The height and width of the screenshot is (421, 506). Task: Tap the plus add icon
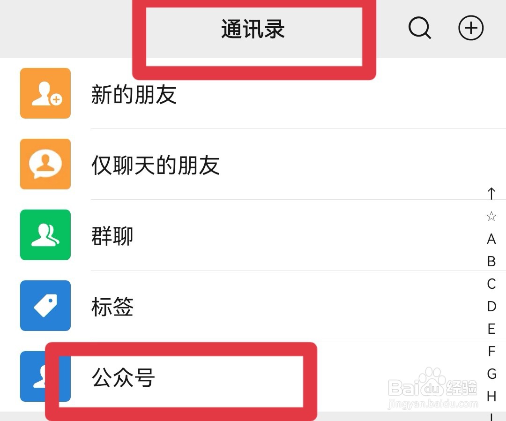tap(471, 28)
